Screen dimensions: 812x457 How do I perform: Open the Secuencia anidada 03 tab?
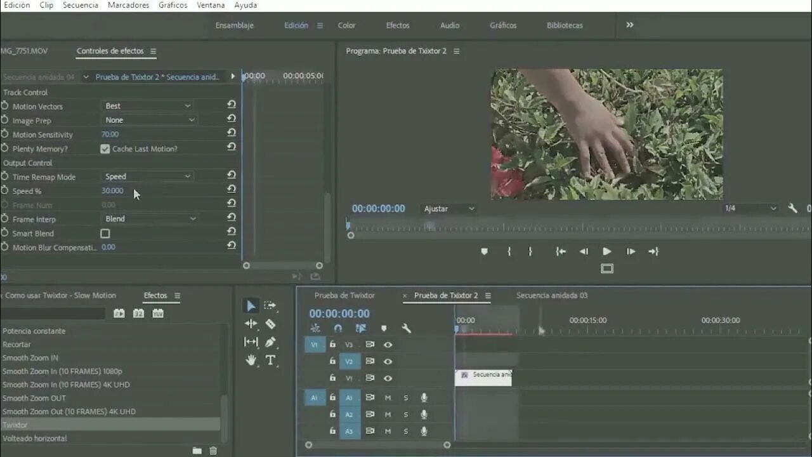[552, 295]
